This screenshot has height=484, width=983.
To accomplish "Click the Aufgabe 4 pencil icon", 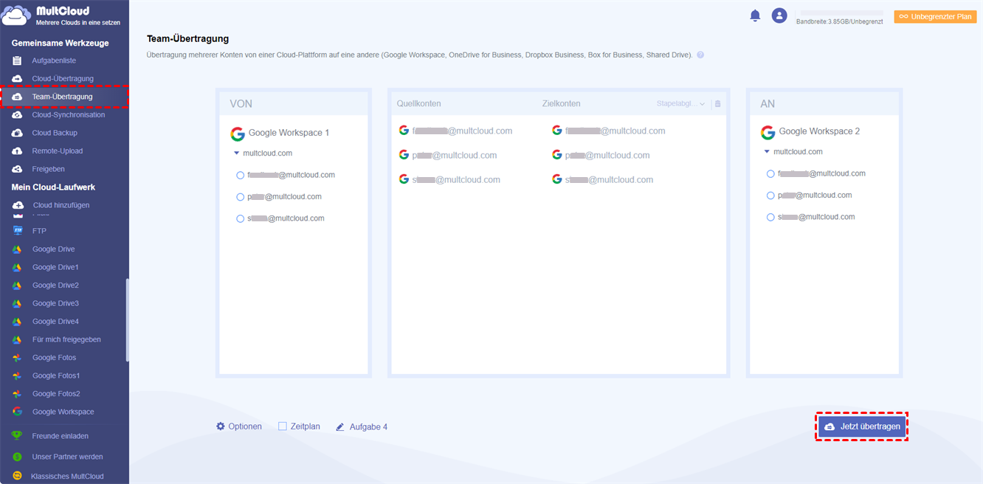I will 340,427.
